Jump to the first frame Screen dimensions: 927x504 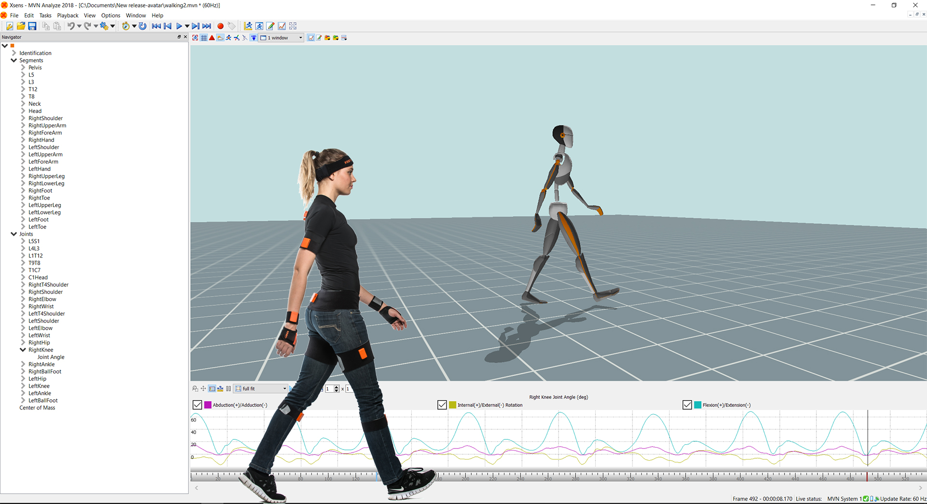[x=156, y=26]
